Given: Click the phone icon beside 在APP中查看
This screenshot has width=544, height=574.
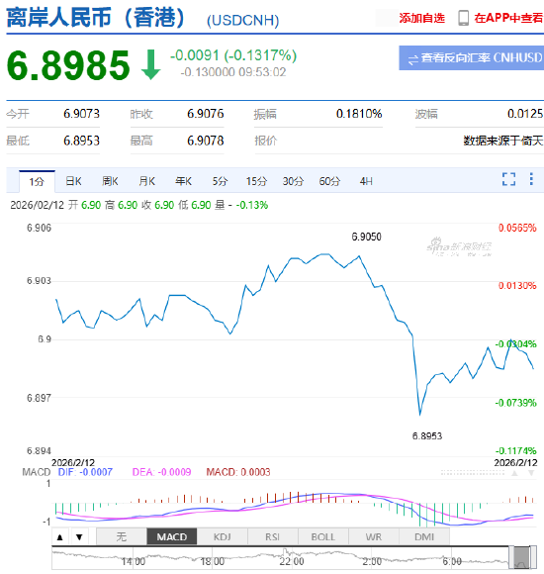Looking at the screenshot, I should tap(464, 18).
